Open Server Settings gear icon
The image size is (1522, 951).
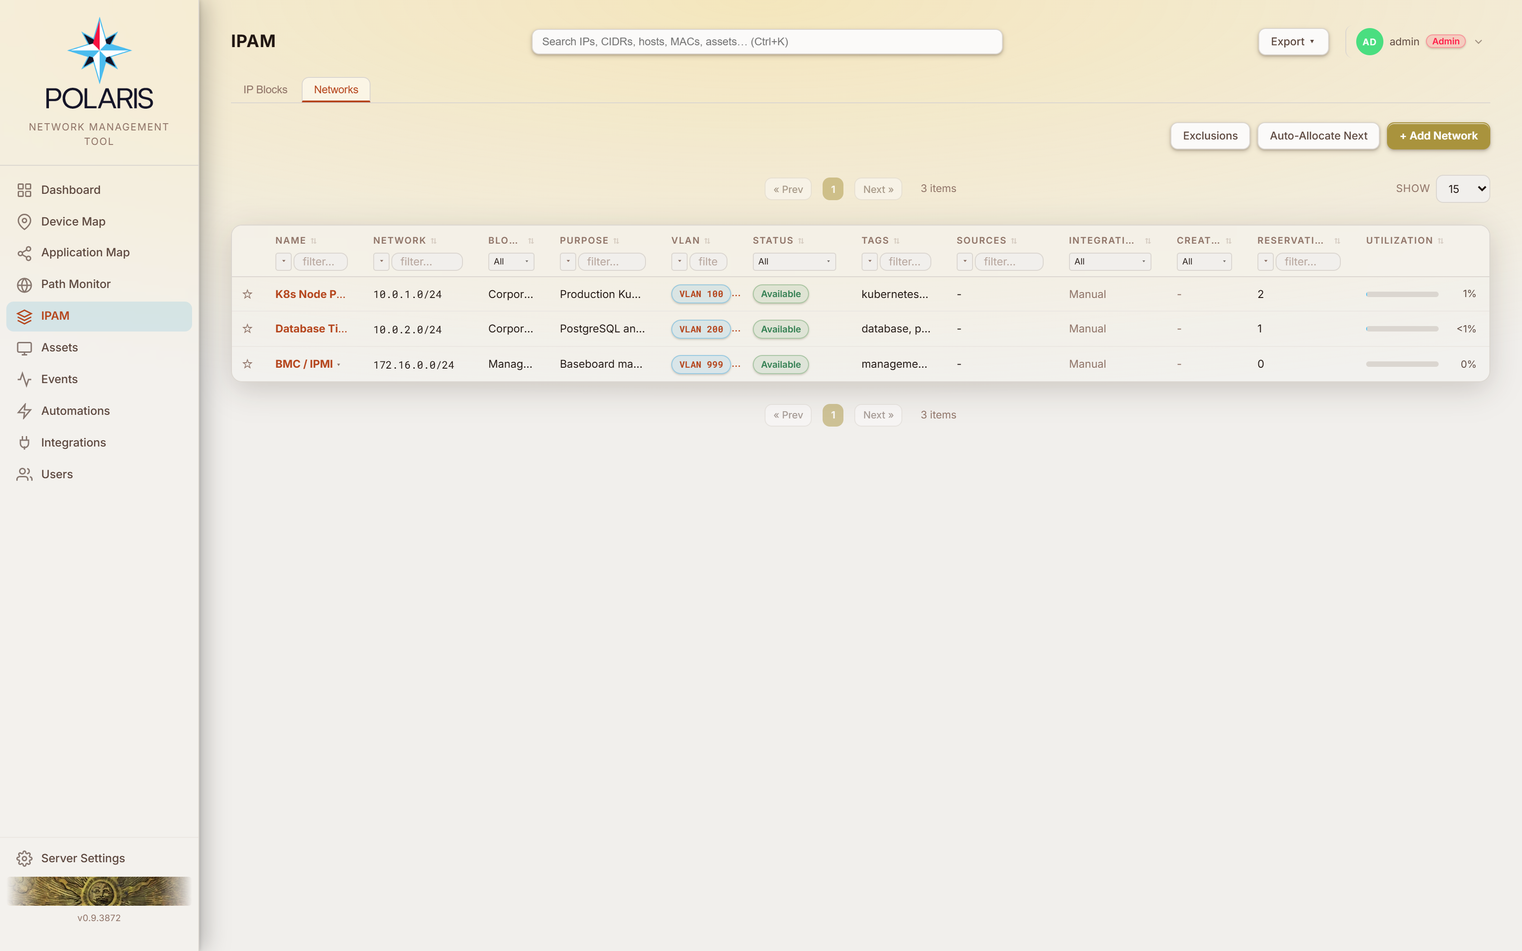(x=24, y=859)
